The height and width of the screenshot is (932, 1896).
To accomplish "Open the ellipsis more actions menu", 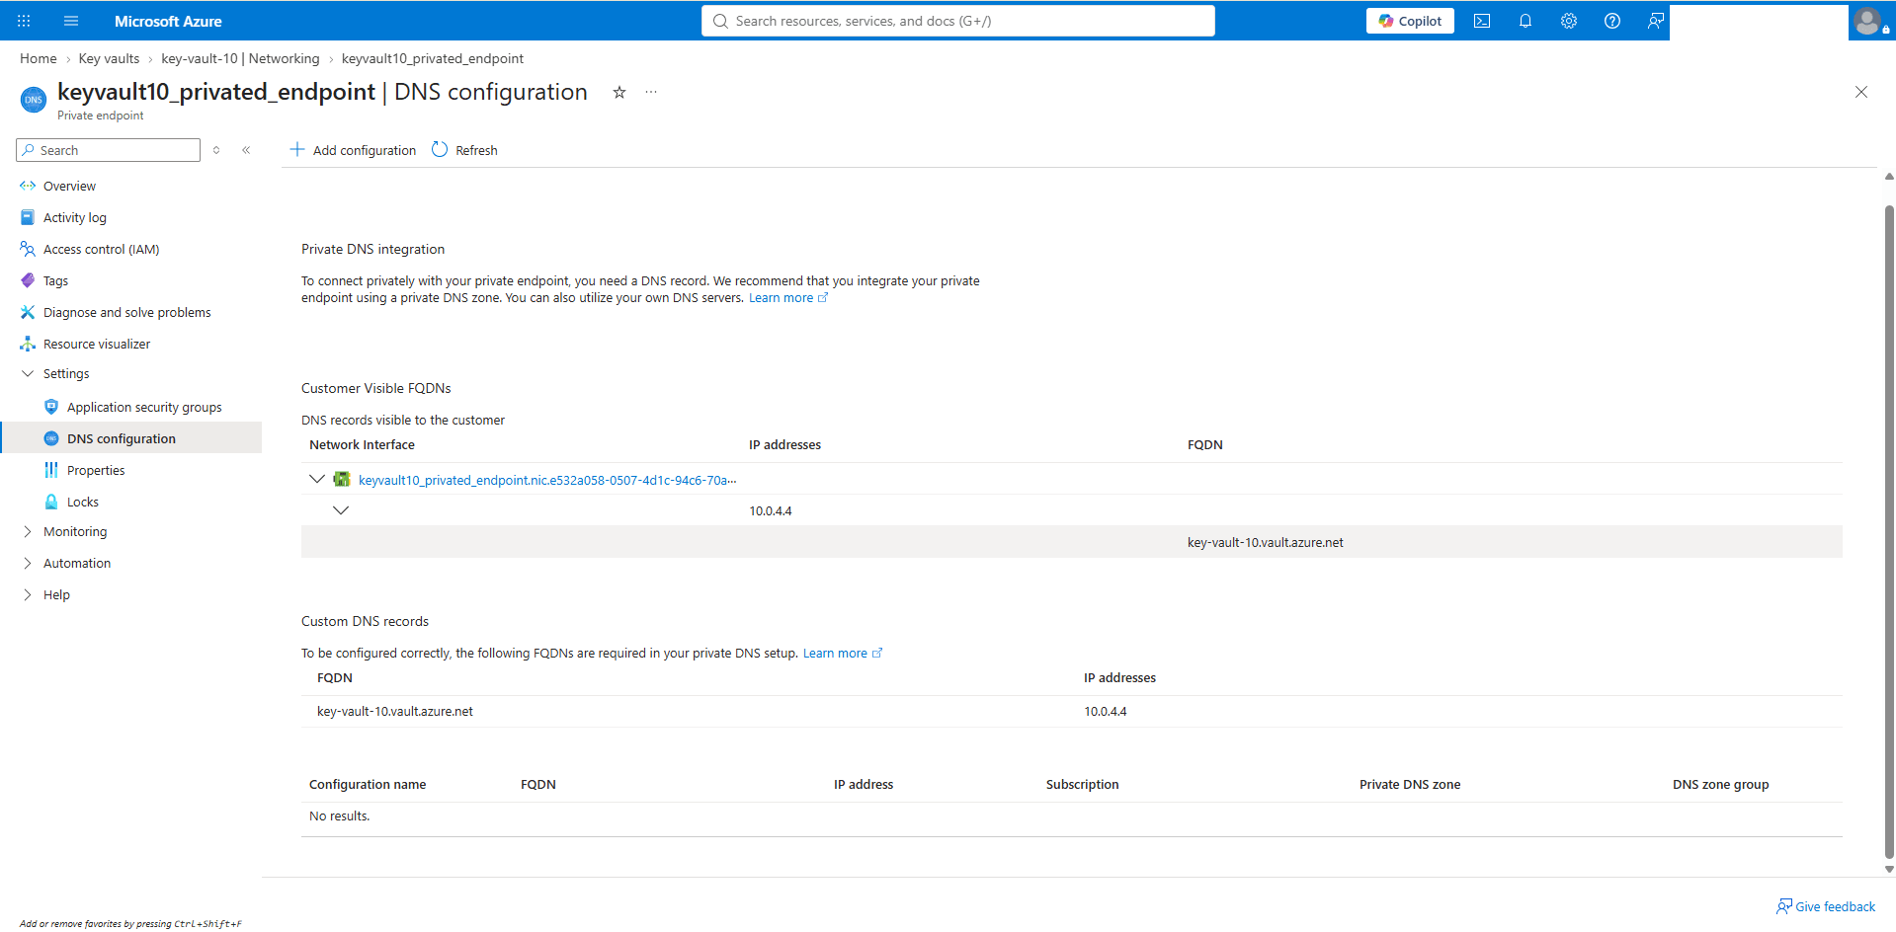I will point(651,92).
